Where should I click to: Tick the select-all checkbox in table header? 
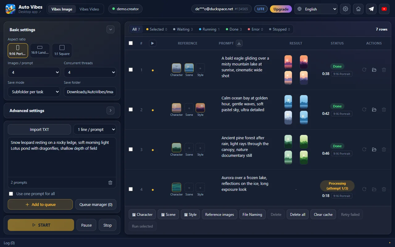click(x=131, y=43)
